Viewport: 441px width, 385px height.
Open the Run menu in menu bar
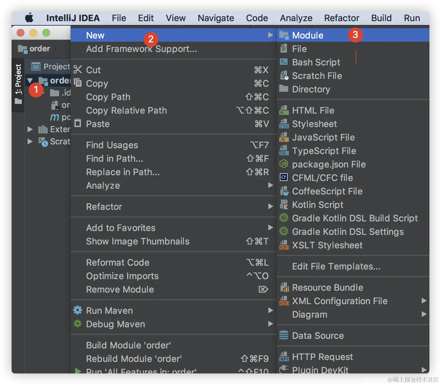tap(412, 18)
